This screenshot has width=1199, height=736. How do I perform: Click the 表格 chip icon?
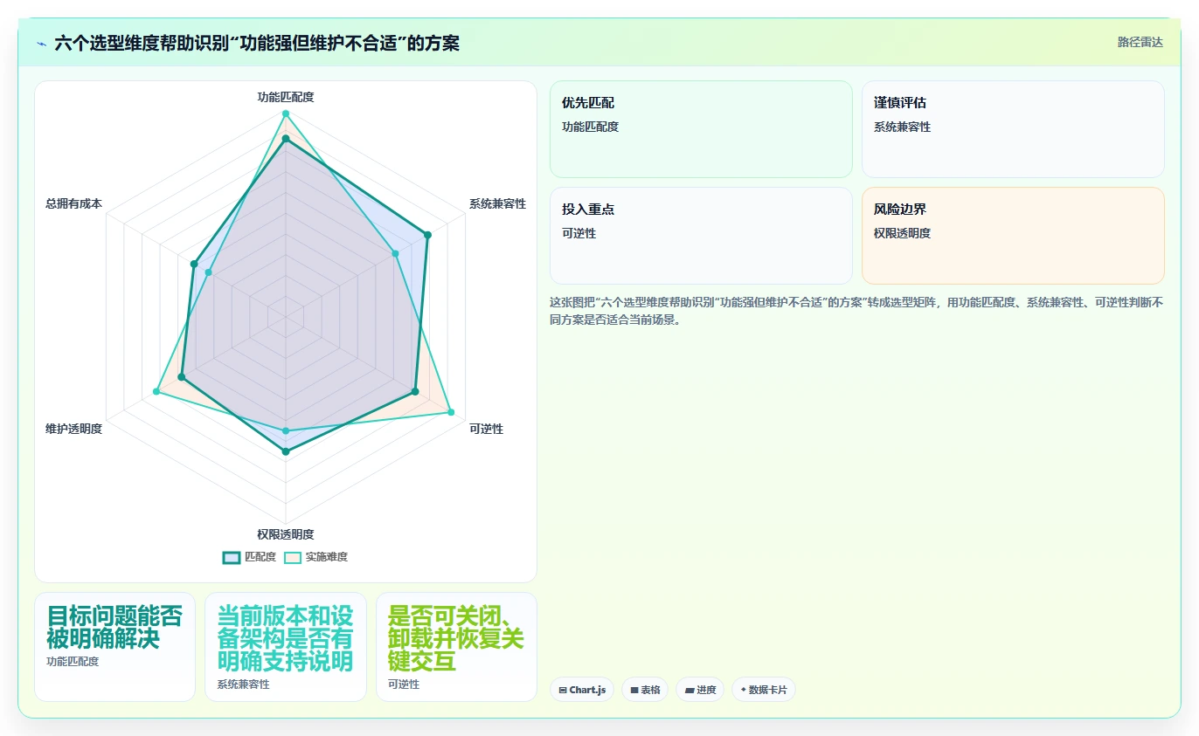(x=634, y=690)
